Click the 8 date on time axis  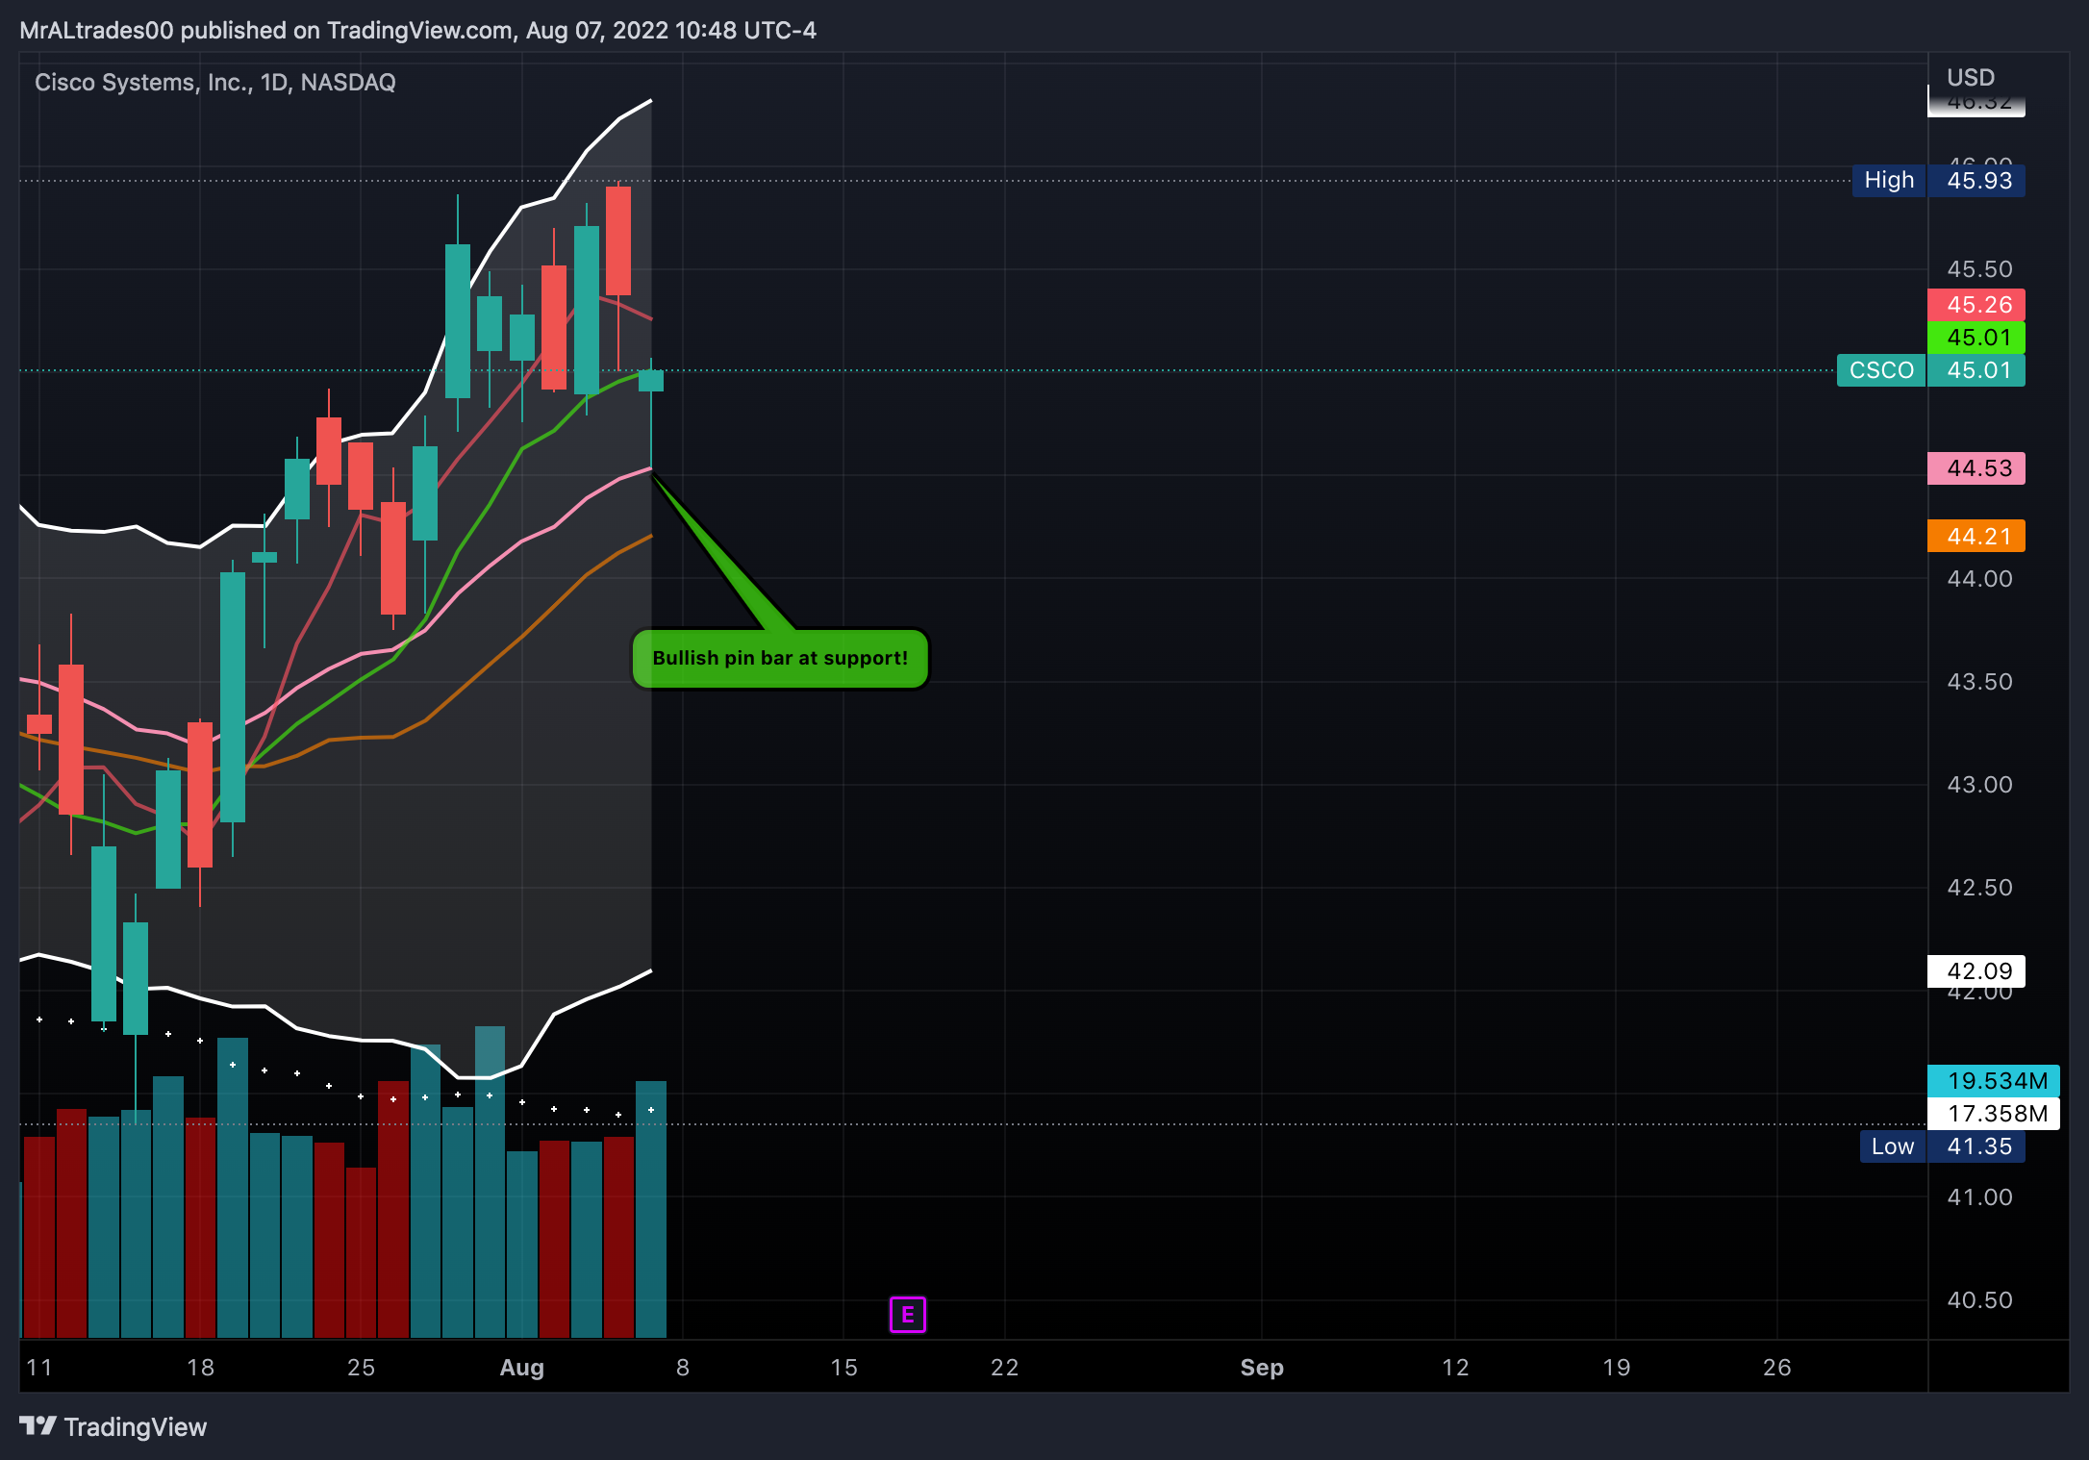pos(683,1368)
